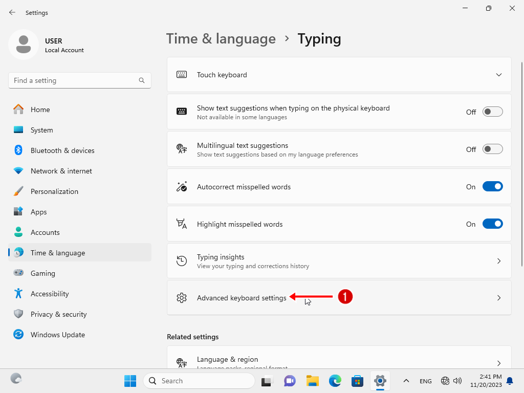Open Bluetooth & devices from sidebar
Screen dimensions: 524x393
(62, 150)
